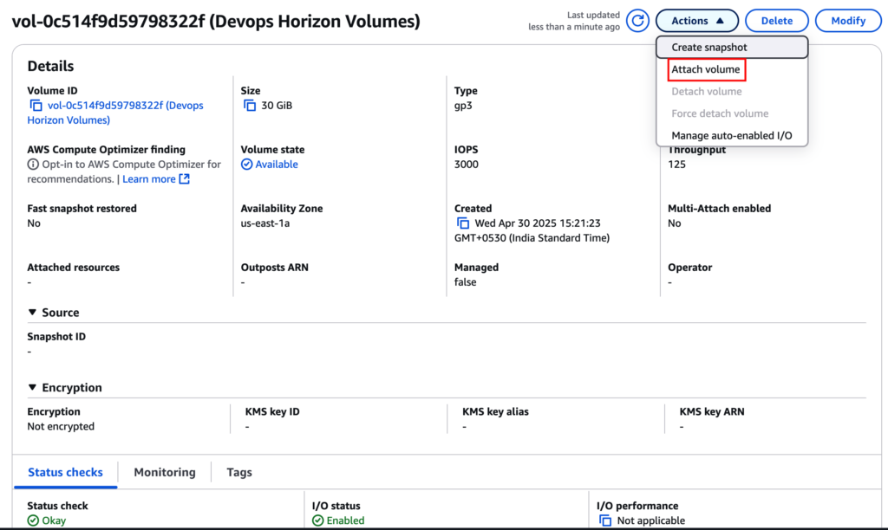Collapse the Encryption section
Image resolution: width=888 pixels, height=530 pixels.
[x=32, y=387]
